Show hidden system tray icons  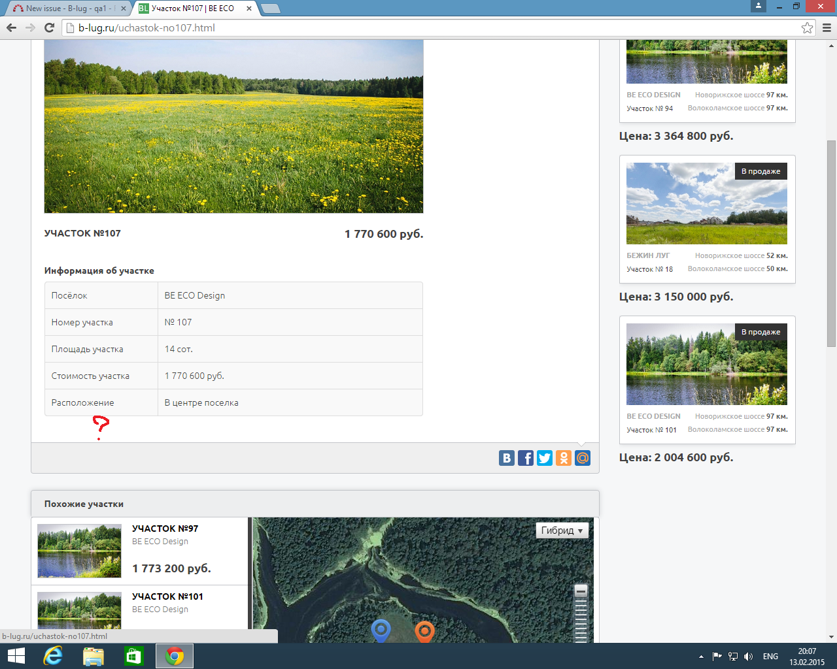coord(701,656)
